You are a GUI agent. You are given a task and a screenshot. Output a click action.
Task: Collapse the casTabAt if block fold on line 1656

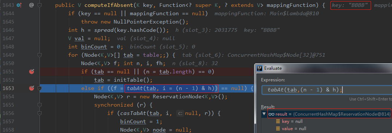39,113
